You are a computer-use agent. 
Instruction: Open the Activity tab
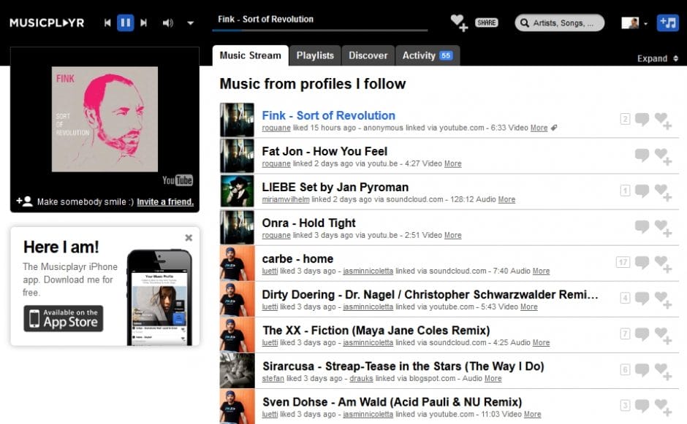[428, 55]
